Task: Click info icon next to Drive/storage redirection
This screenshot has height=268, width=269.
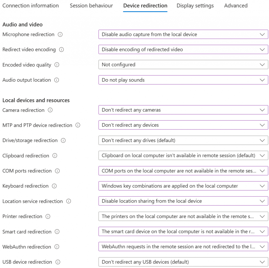Action: (x=63, y=141)
